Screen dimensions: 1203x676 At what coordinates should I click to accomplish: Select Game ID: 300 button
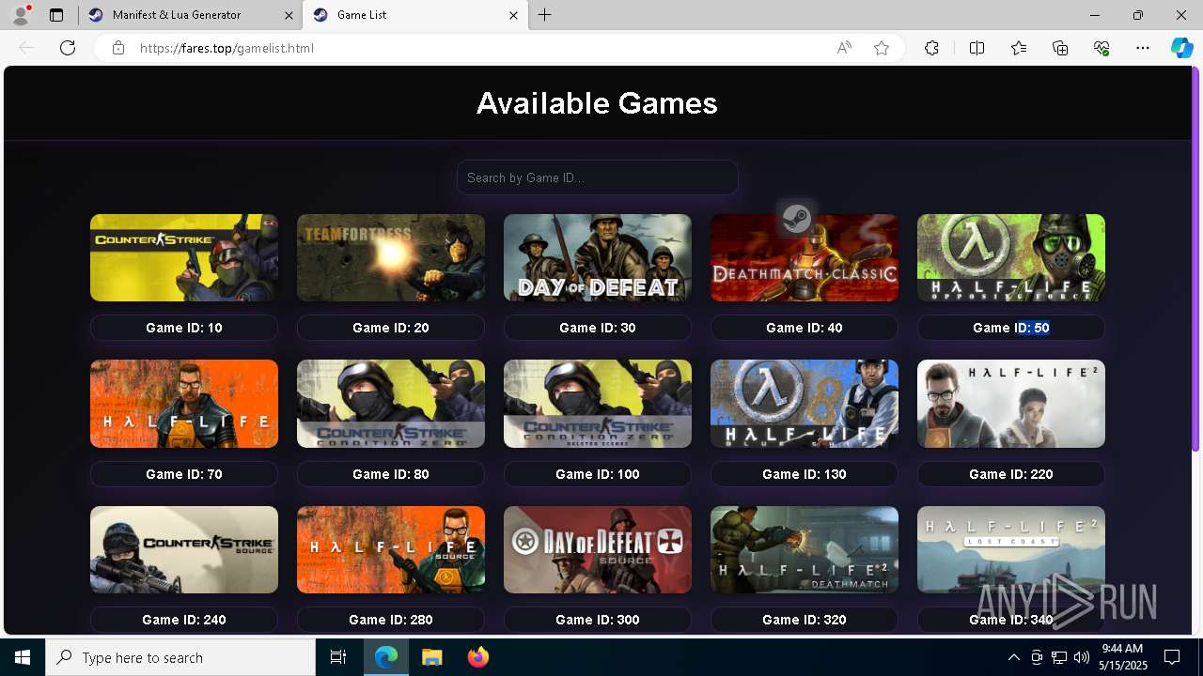click(x=598, y=620)
